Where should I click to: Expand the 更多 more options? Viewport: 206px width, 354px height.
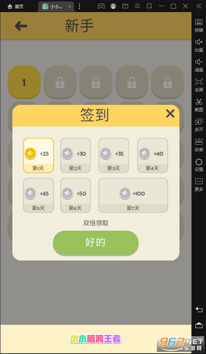point(199,184)
